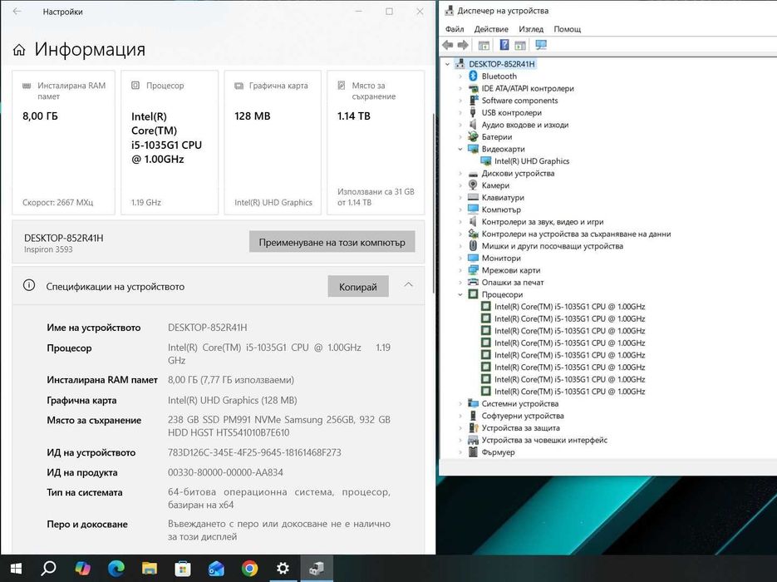The width and height of the screenshot is (777, 582).
Task: Expand the USB контролери category
Action: point(460,112)
